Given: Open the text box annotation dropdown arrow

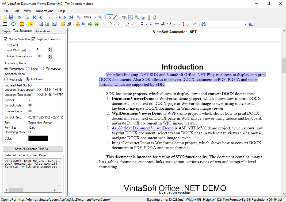Looking at the screenshot, I should tap(59, 24).
